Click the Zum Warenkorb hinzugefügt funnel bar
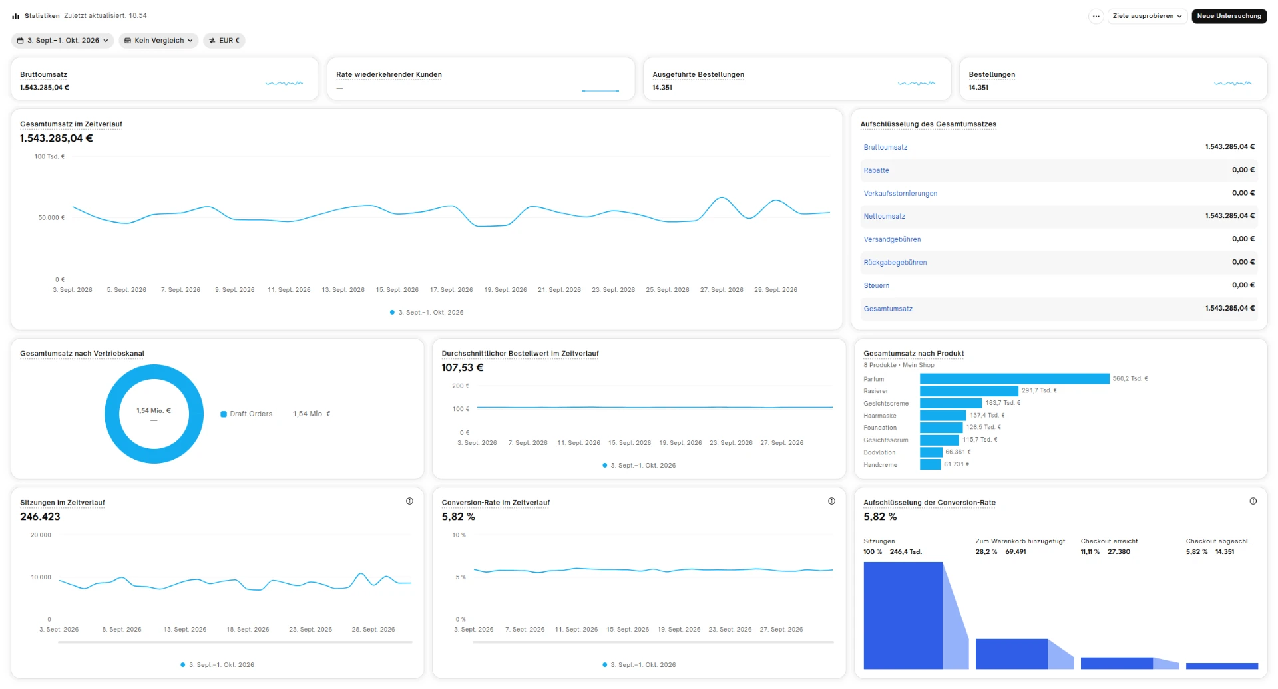The width and height of the screenshot is (1278, 689). tap(1011, 654)
